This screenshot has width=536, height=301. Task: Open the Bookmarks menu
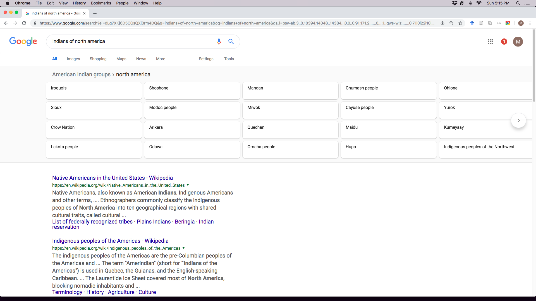click(x=101, y=3)
